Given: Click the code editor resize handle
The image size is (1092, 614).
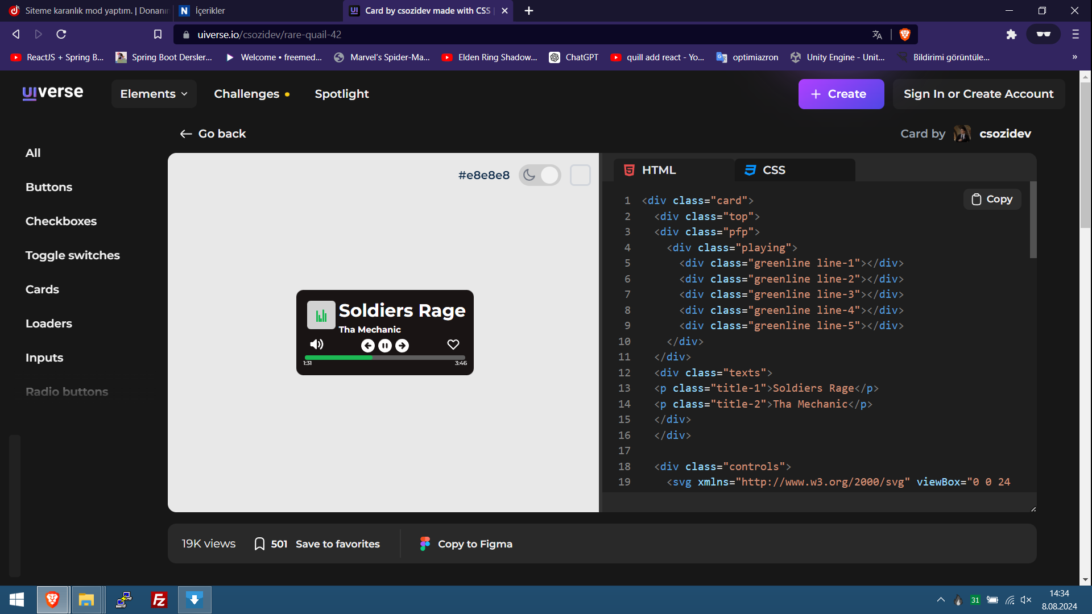Looking at the screenshot, I should [1033, 509].
